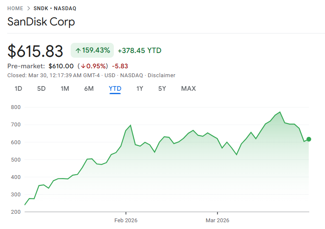Select the YTD range tab

[x=115, y=89]
